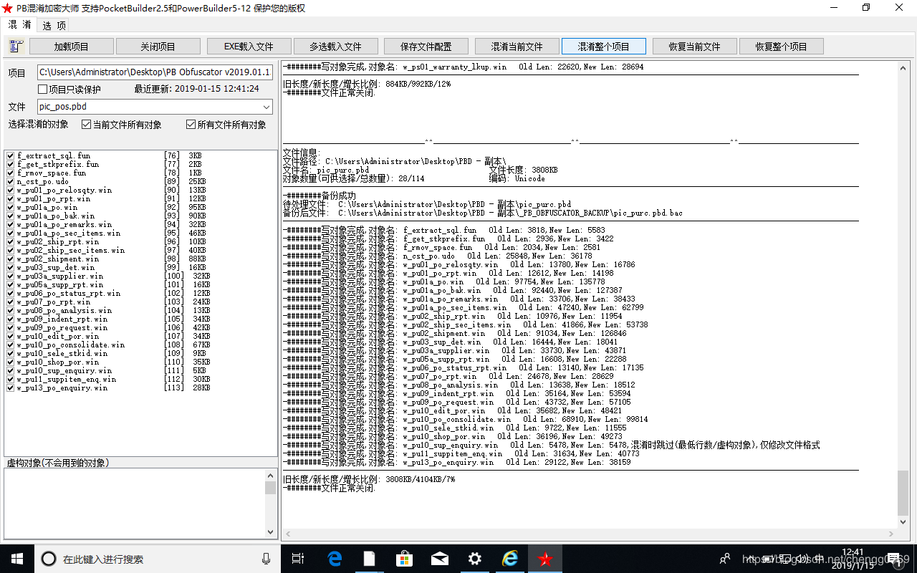Click scroll-up arrow of log pane
The image size is (917, 573).
tap(903, 68)
